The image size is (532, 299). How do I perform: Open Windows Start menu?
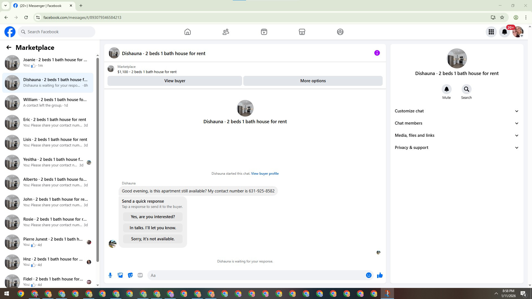click(7, 293)
